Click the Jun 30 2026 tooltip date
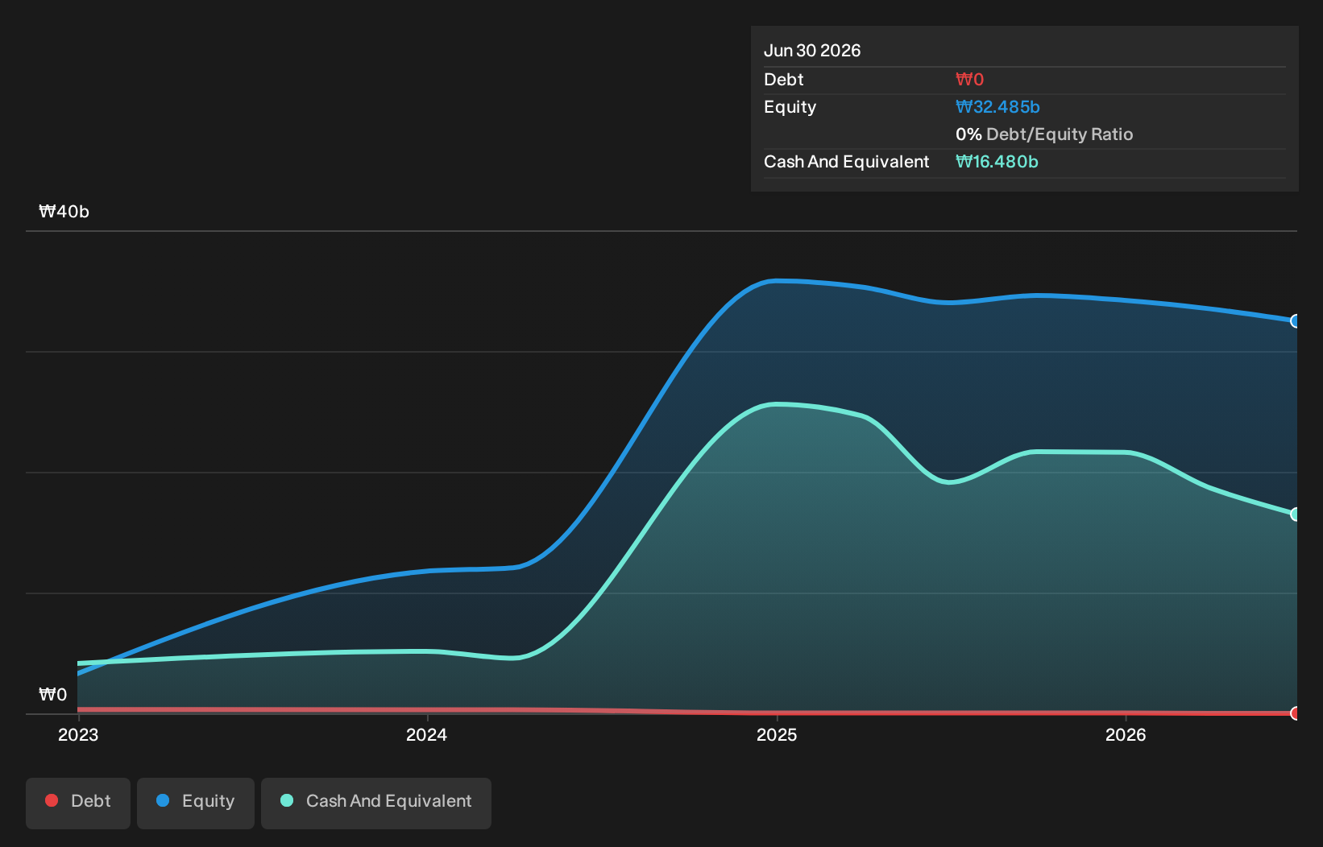The width and height of the screenshot is (1323, 847). pos(812,51)
